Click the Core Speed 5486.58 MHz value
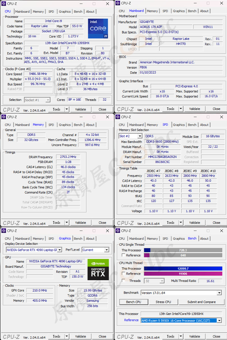The width and height of the screenshot is (227, 340). 38,74
